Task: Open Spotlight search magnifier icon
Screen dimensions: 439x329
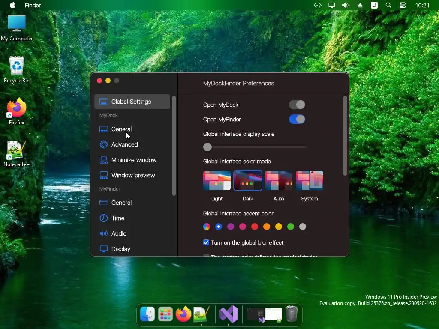Action: coord(388,5)
